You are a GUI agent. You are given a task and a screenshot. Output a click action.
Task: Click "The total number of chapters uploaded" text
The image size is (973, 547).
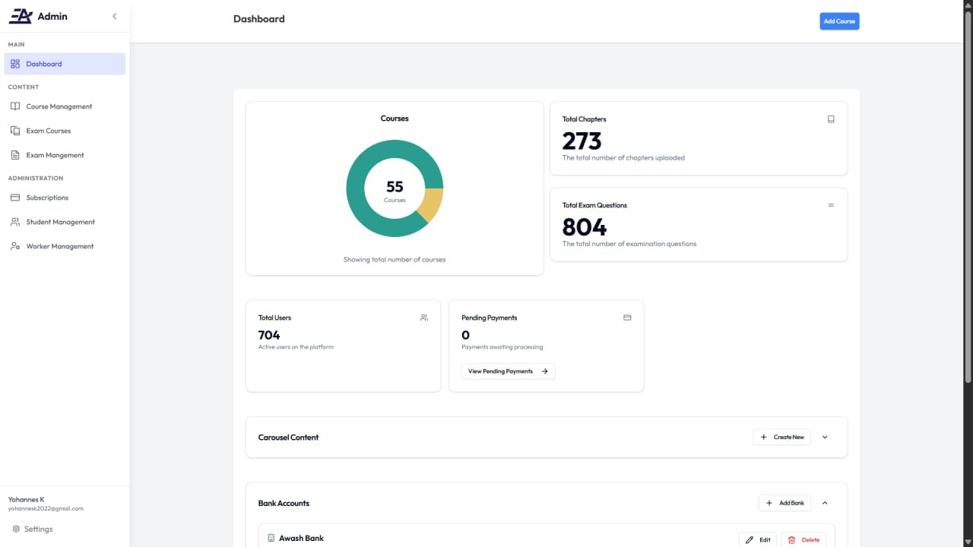[623, 158]
